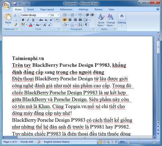Click the Change Styles icon
Image resolution: width=162 pixels, height=146 pixels.
point(110,17)
